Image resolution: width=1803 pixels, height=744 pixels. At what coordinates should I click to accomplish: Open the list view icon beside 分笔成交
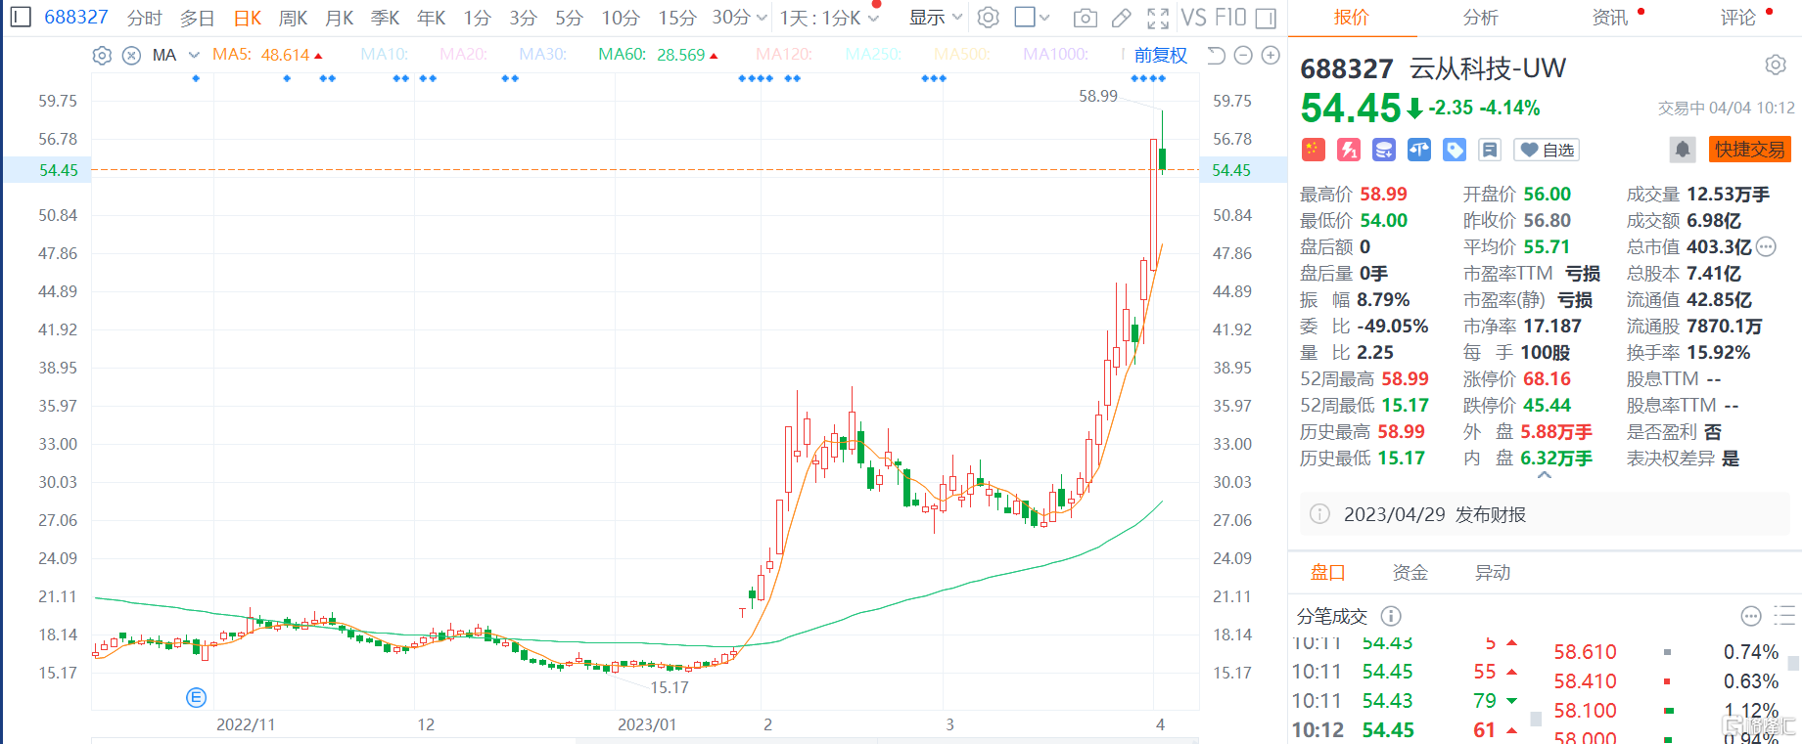click(1784, 616)
